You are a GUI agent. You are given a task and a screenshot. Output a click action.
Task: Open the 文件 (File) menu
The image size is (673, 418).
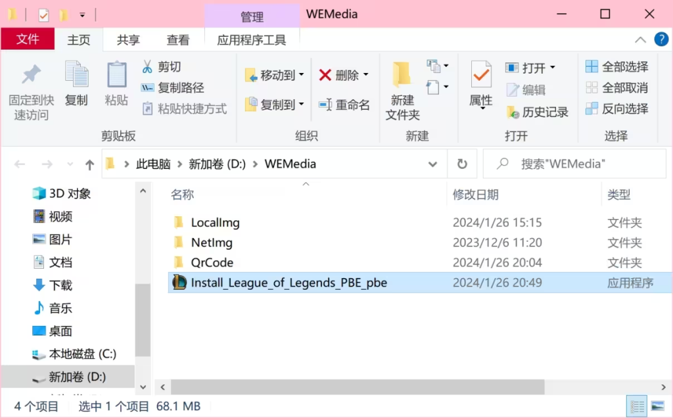(x=28, y=39)
